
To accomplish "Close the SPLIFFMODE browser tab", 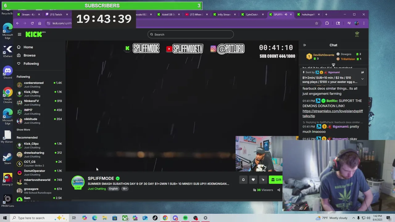I will (291, 14).
